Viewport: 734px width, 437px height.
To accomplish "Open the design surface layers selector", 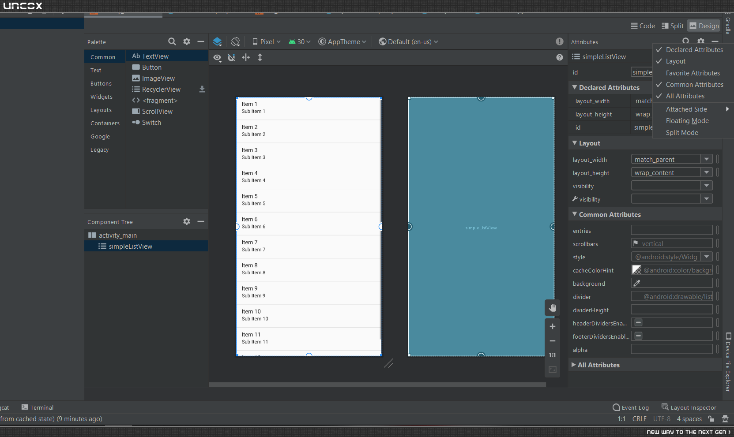I will [217, 41].
